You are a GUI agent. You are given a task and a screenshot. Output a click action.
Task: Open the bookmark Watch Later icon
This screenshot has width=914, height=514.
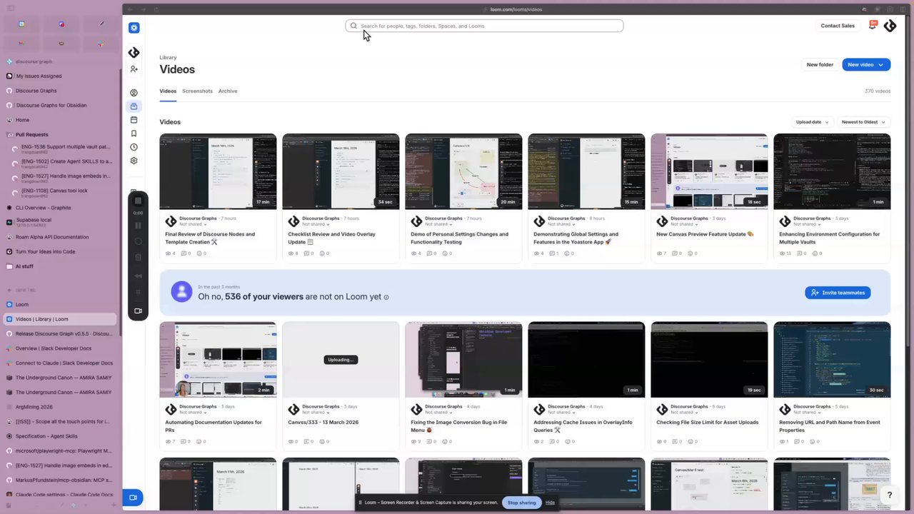tap(134, 133)
